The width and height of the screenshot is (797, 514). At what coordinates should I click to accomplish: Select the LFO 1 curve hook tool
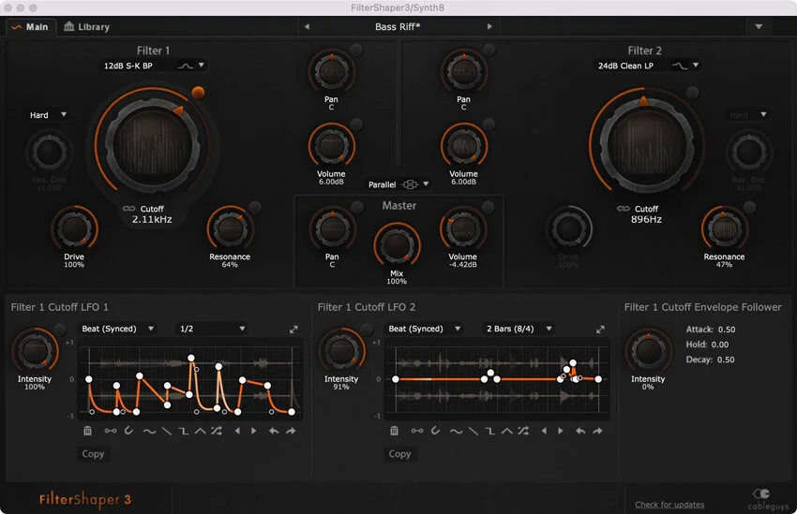[129, 431]
